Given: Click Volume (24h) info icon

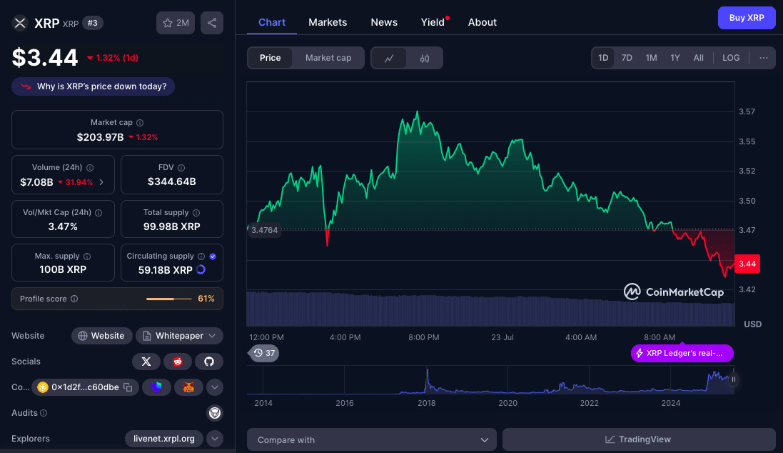Looking at the screenshot, I should pyautogui.click(x=90, y=168).
